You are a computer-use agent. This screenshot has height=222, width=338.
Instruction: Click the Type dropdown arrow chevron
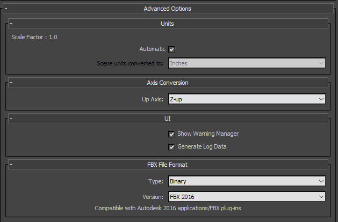(321, 181)
